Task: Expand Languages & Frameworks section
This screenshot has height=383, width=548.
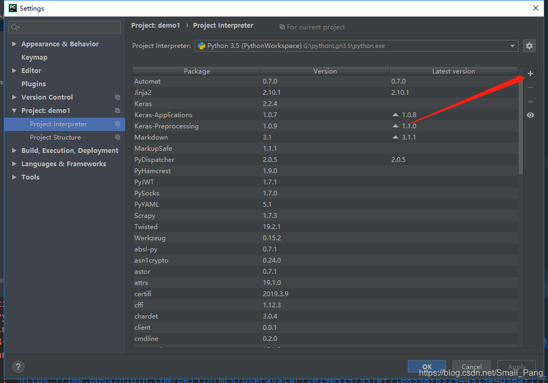Action: (14, 164)
